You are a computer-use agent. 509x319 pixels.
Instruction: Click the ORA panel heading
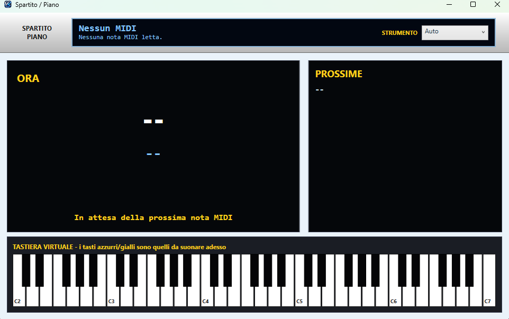tap(28, 78)
